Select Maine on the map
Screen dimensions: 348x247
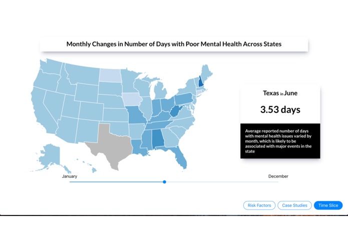click(206, 72)
